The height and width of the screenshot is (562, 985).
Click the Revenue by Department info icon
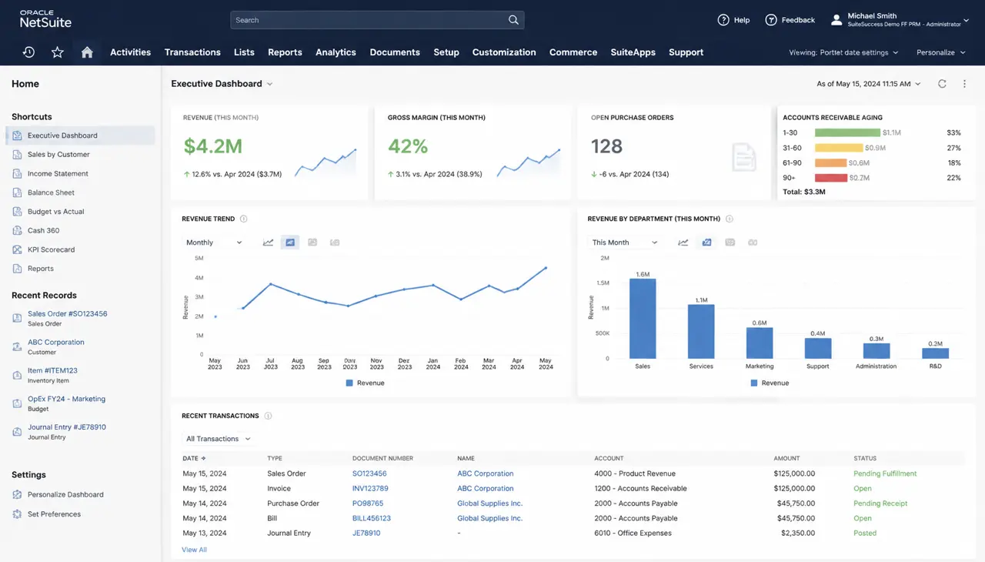tap(730, 219)
